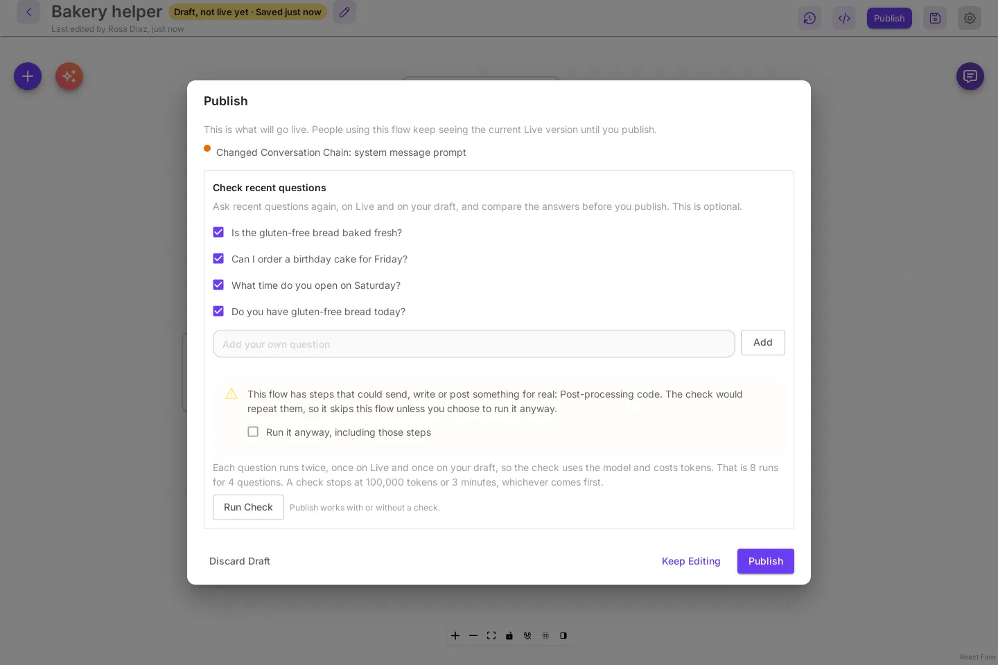Viewport: 998px width, 665px height.
Task: Click the "Check recent questions" heading
Action: pos(270,188)
